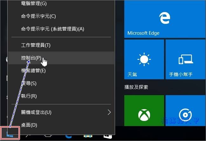Open the Microsoft Edge tile
The height and width of the screenshot is (141, 206).
[165, 19]
